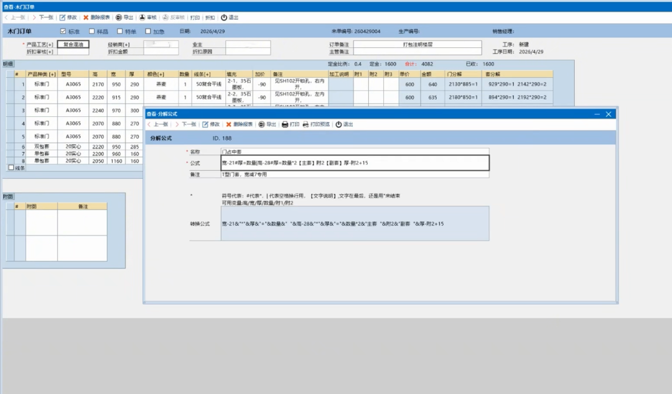Click the 附图 column header in attachments grid

tap(42, 206)
